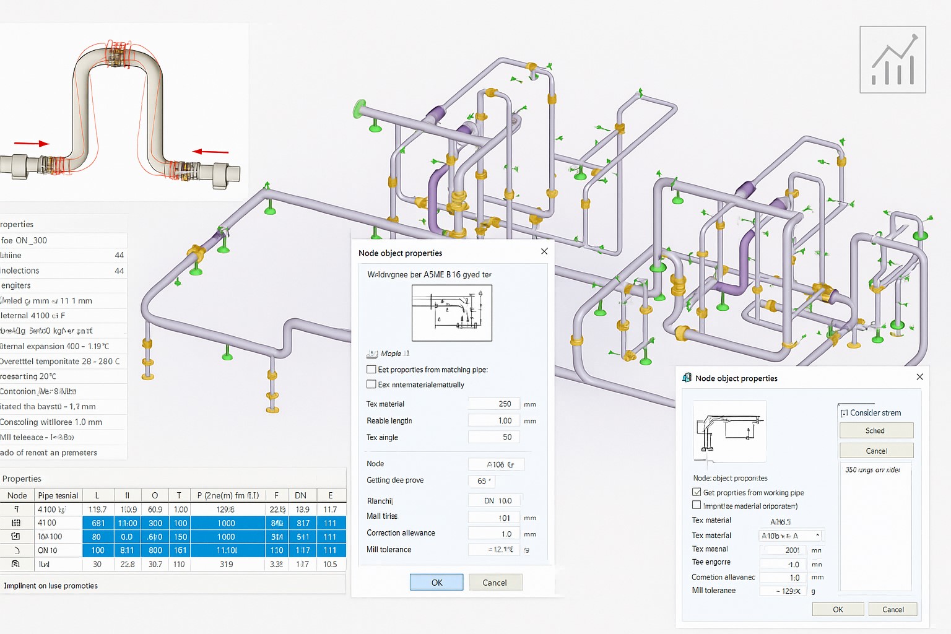Click the node icon in the ON 10 row
This screenshot has height=634, width=951.
coord(16,550)
